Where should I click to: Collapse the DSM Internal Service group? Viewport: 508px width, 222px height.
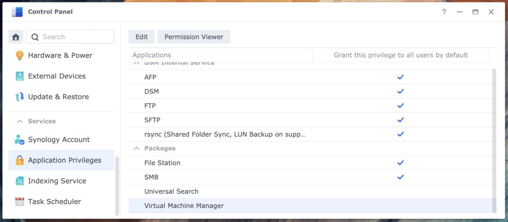point(137,63)
